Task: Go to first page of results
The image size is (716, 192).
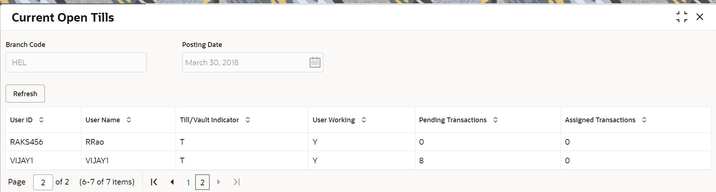Action: 154,182
